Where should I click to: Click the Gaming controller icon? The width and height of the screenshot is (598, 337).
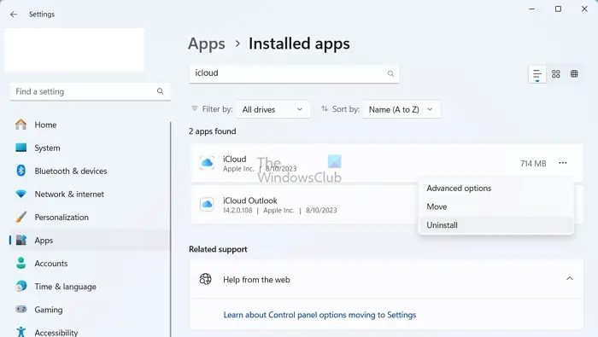[x=21, y=309]
